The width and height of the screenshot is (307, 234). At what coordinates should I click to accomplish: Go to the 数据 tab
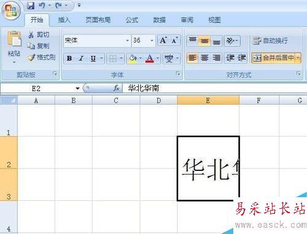point(160,20)
